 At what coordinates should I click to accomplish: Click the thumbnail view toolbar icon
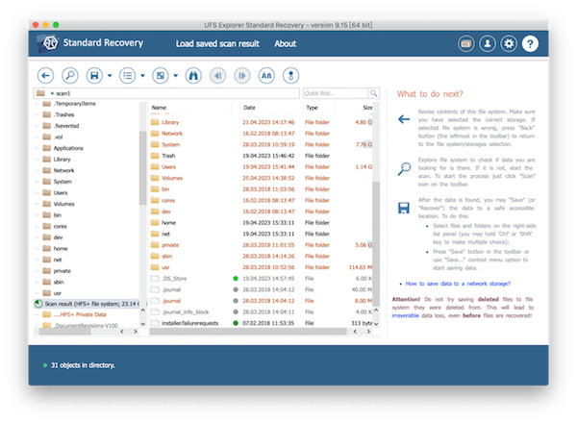pyautogui.click(x=161, y=76)
